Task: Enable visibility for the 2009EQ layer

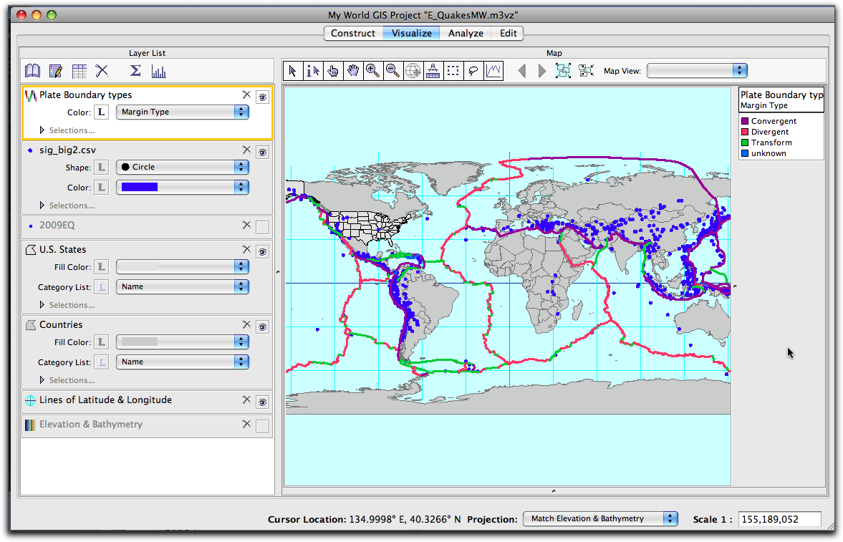Action: click(x=262, y=227)
